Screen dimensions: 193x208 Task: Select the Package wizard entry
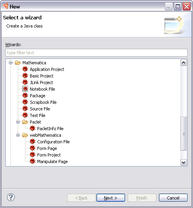tap(37, 96)
